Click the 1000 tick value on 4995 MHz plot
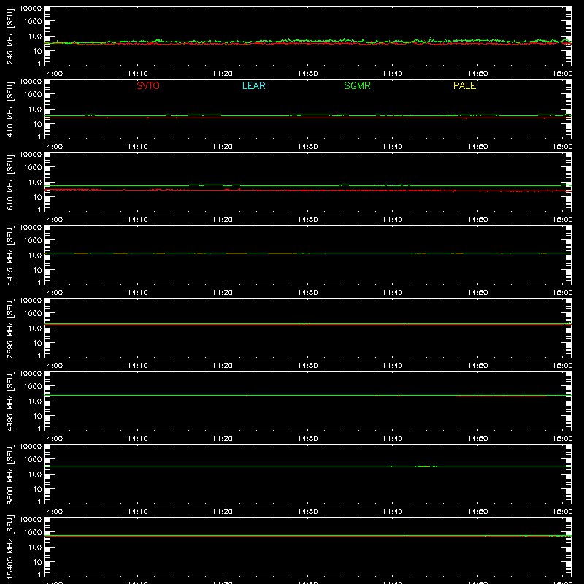584x584 pixels. coord(33,387)
